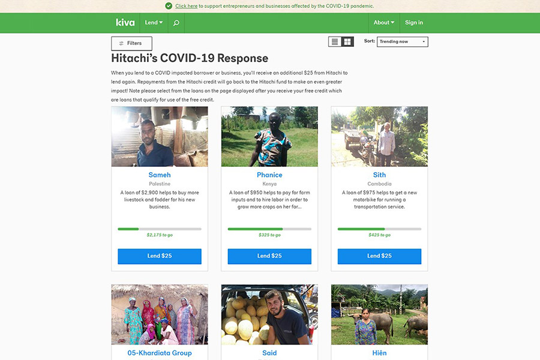Open the Filters button
Screen dimensions: 540x360
[131, 43]
